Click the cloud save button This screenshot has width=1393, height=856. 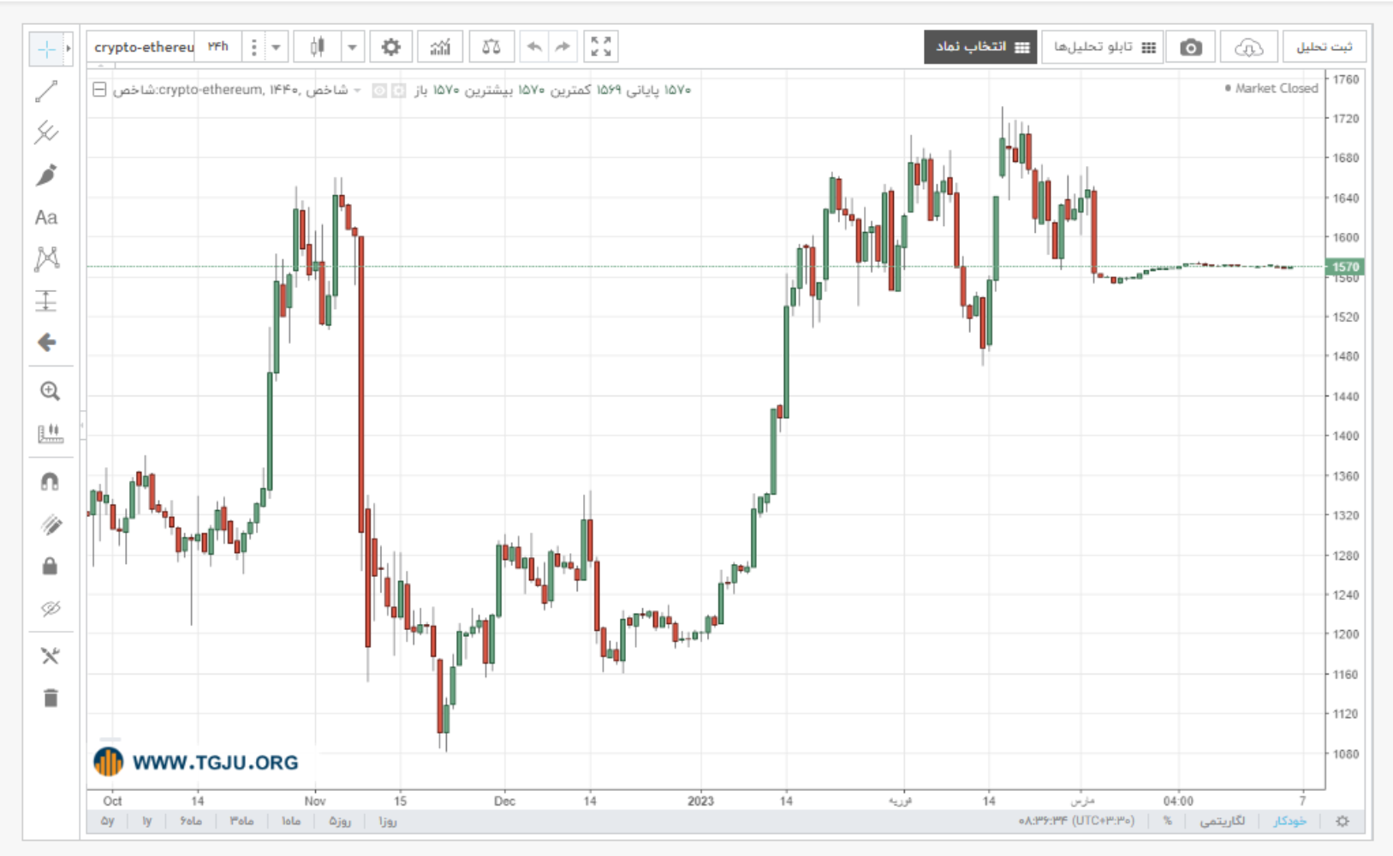(1248, 47)
